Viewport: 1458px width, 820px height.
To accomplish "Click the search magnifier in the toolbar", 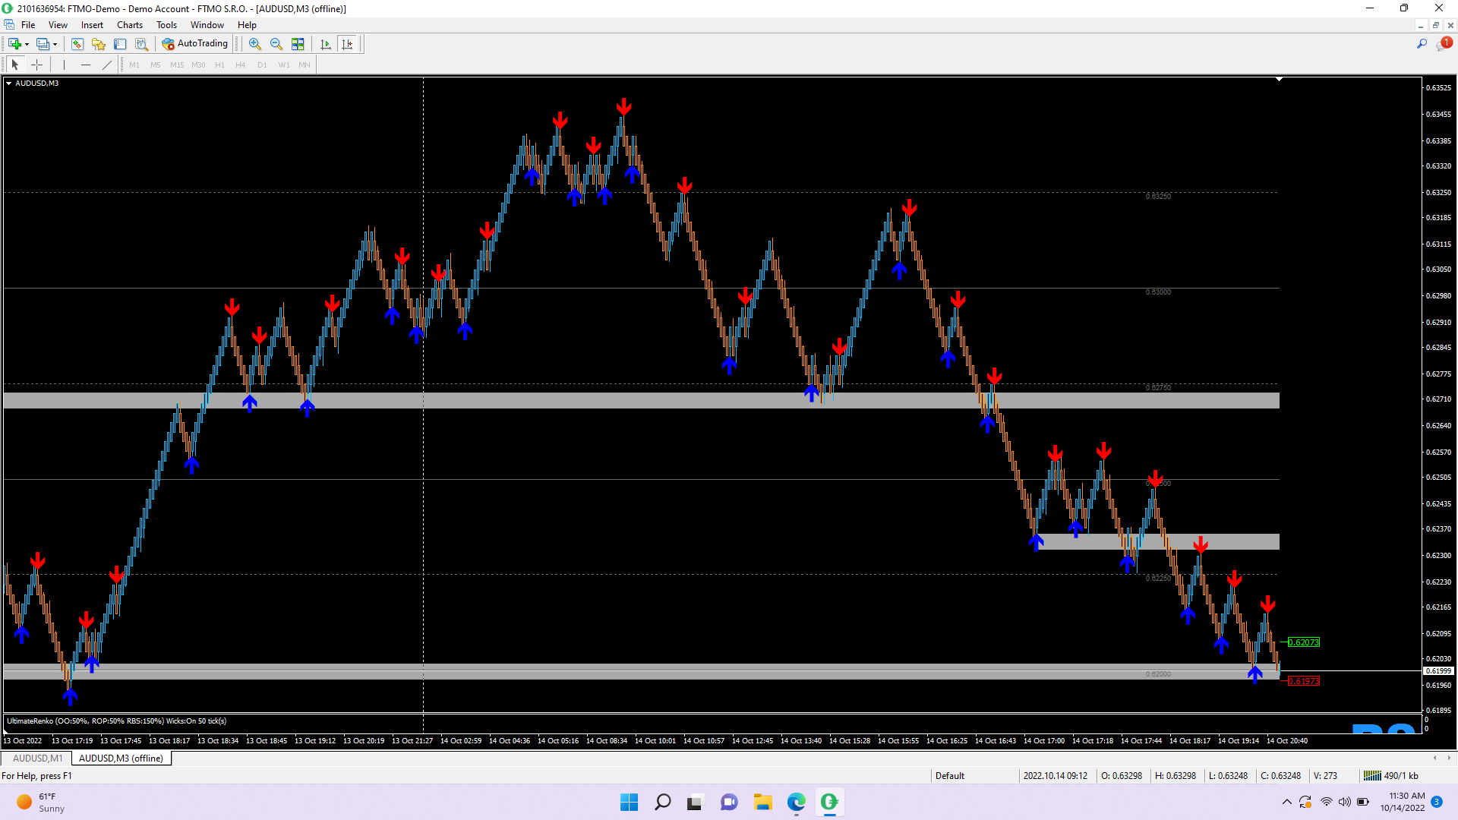I will pyautogui.click(x=1422, y=44).
